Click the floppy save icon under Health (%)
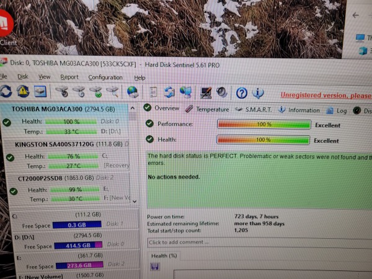Viewport: 372px width, 279px height. click(x=154, y=267)
